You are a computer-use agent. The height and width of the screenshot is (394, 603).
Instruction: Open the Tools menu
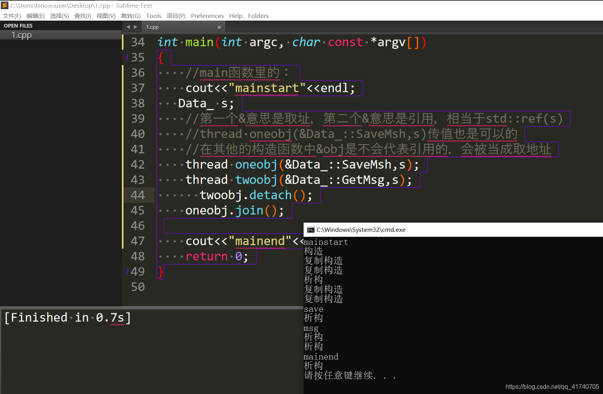(x=154, y=16)
